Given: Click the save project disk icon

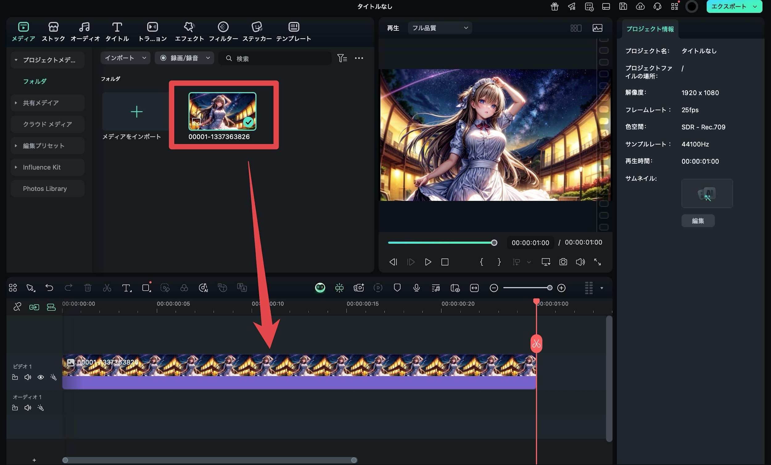Looking at the screenshot, I should 623,6.
